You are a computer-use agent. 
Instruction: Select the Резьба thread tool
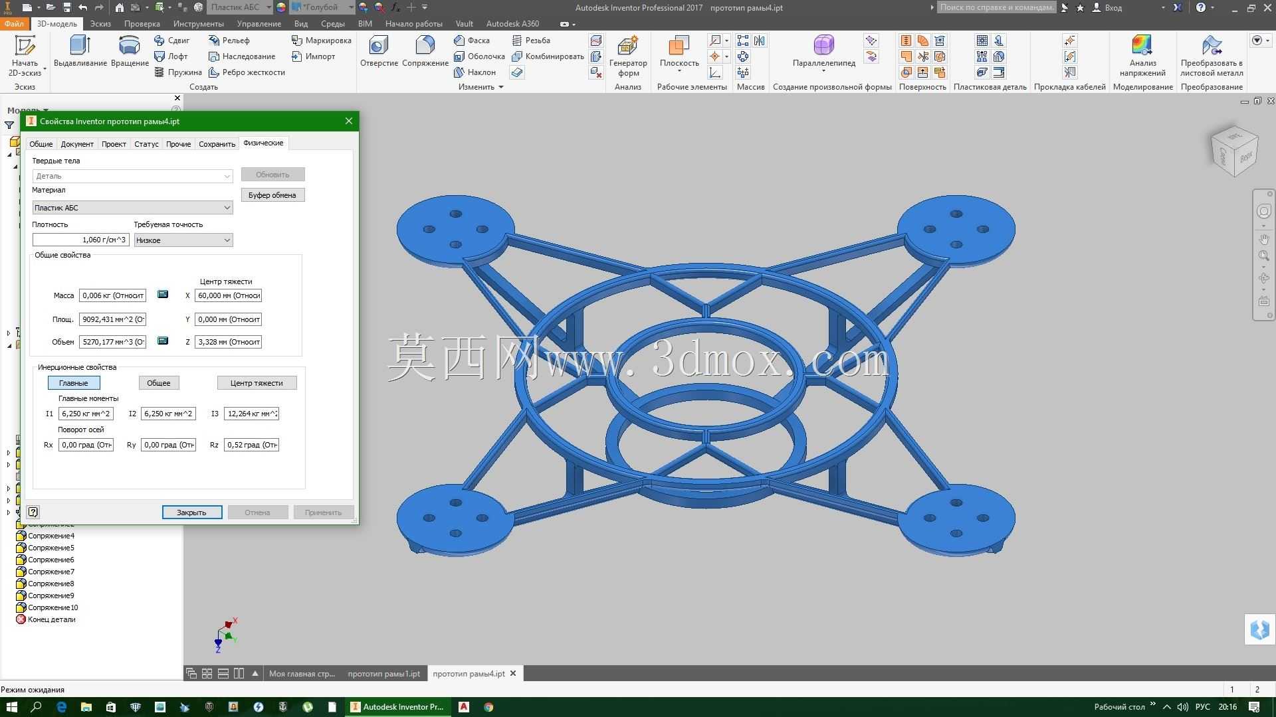(x=531, y=40)
